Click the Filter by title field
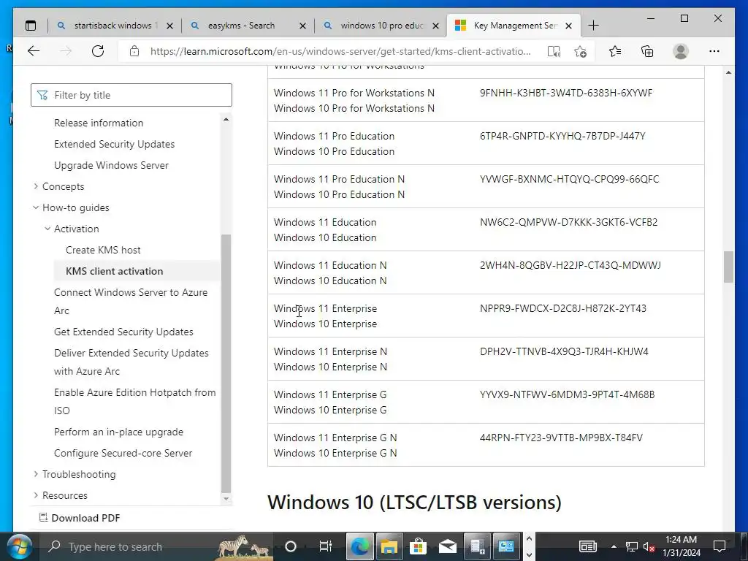This screenshot has width=748, height=561. point(131,95)
